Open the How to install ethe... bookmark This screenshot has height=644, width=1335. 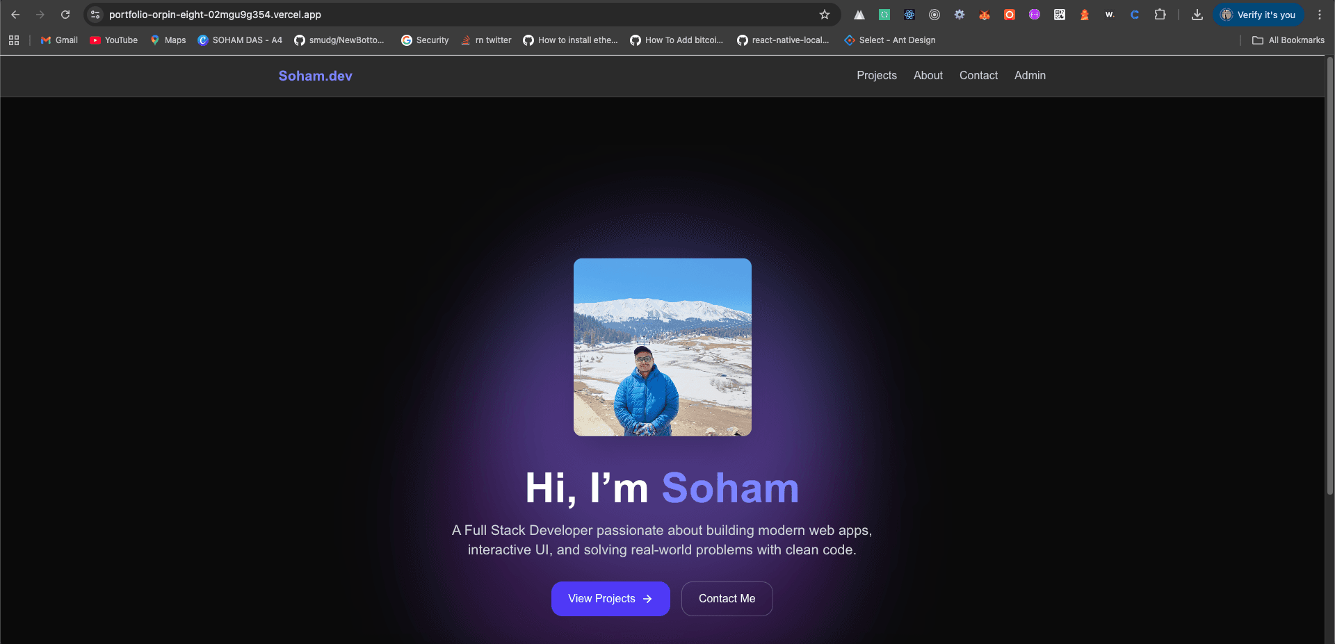tap(570, 40)
